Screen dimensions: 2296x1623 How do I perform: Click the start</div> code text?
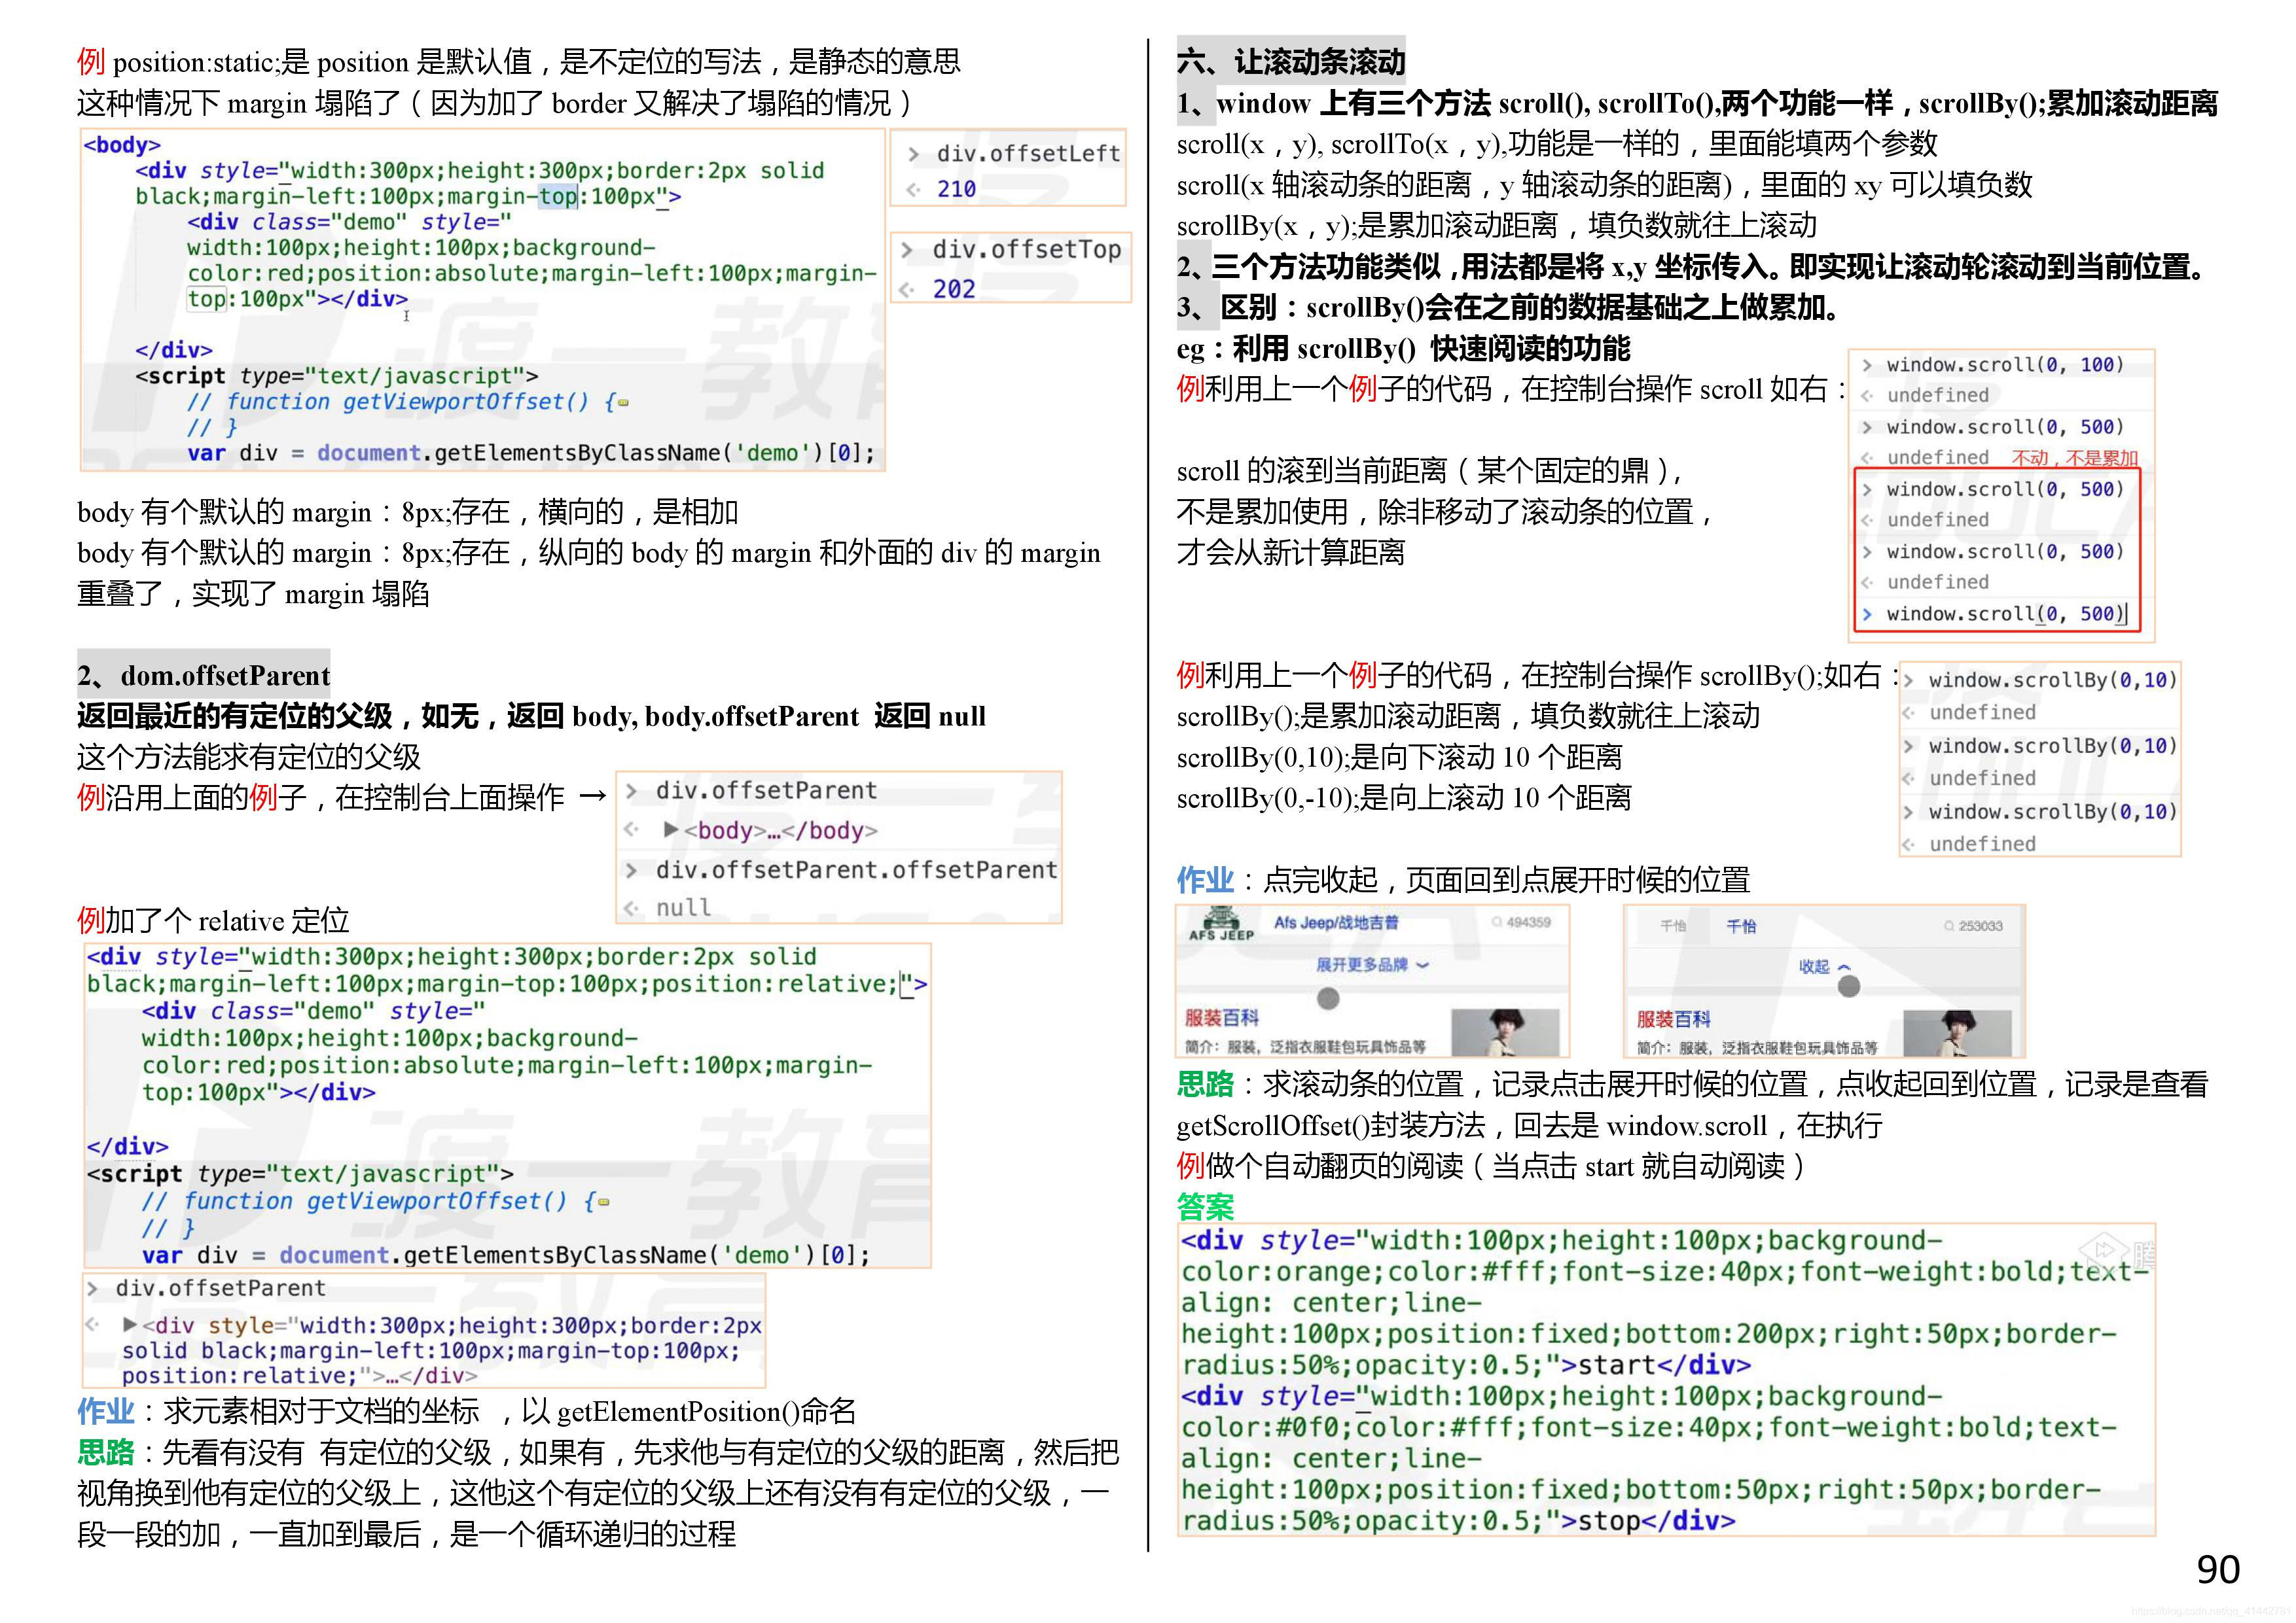[1664, 1365]
